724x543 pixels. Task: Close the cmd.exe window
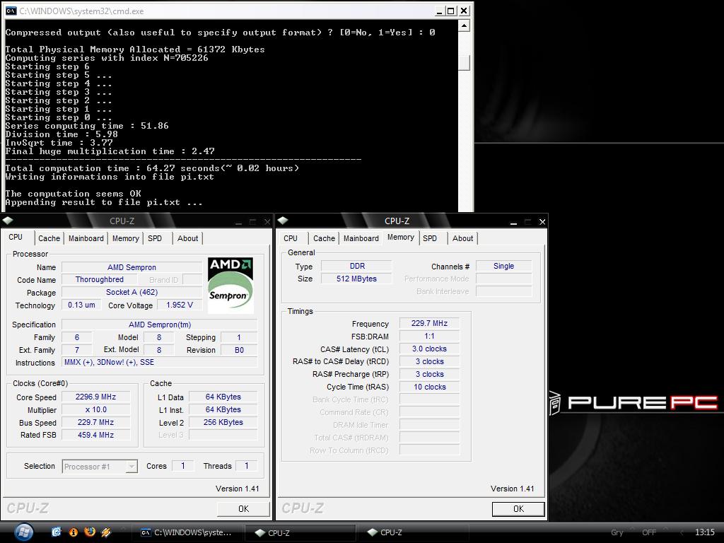click(464, 11)
